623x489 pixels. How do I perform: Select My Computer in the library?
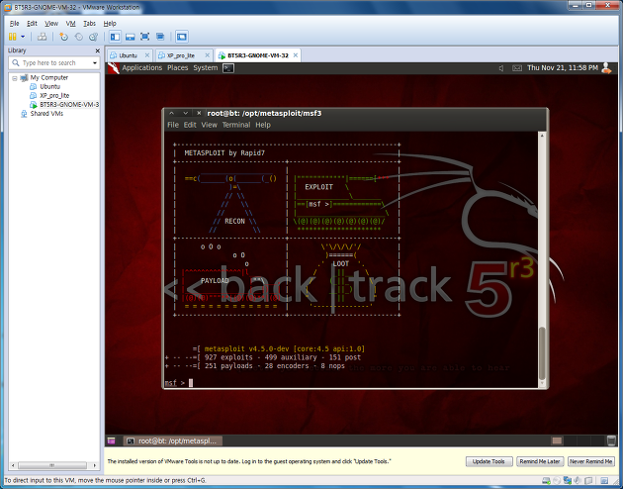(x=48, y=77)
